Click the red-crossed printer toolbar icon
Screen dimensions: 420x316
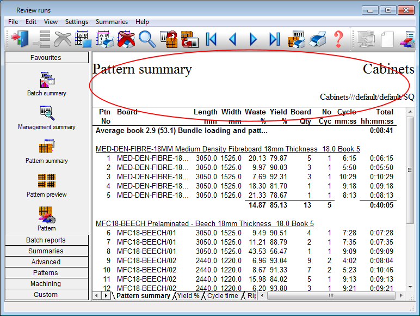[x=126, y=39]
